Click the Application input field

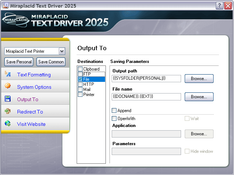coord(146,134)
